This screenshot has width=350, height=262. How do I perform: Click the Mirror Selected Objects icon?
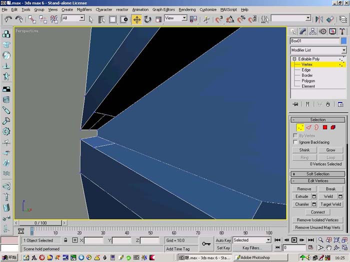pos(319,19)
